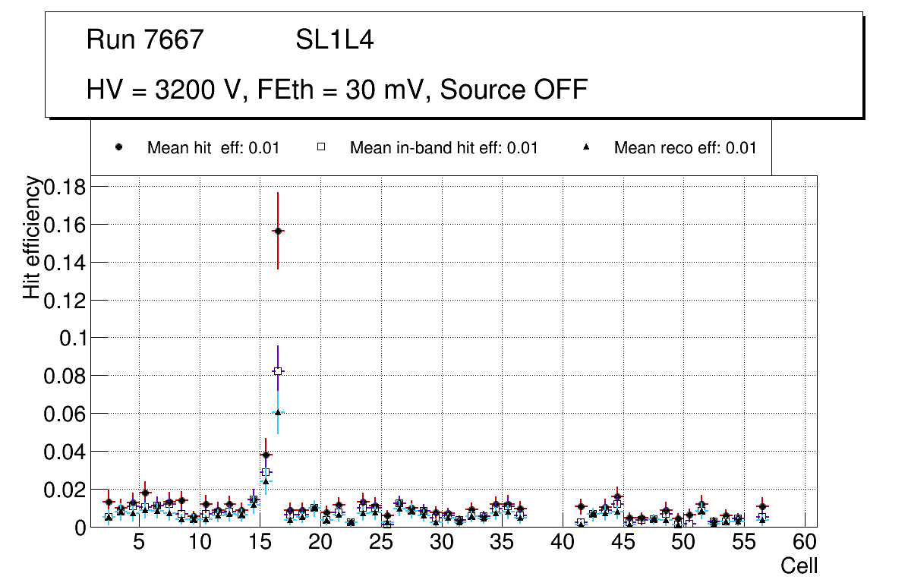
Task: Click the rightmost circle data point near cell 56
Action: [x=762, y=506]
